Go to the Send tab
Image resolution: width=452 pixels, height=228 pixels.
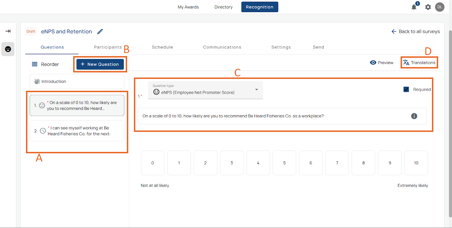(318, 47)
